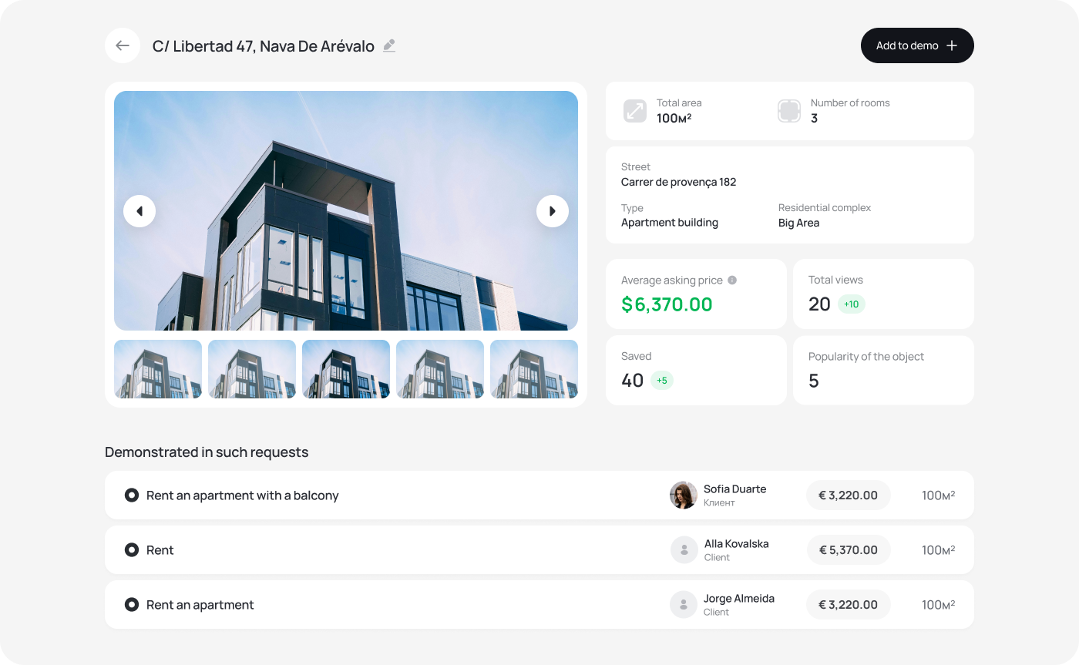Image resolution: width=1079 pixels, height=665 pixels.
Task: Click the pencil edit icon beside address
Action: [389, 45]
